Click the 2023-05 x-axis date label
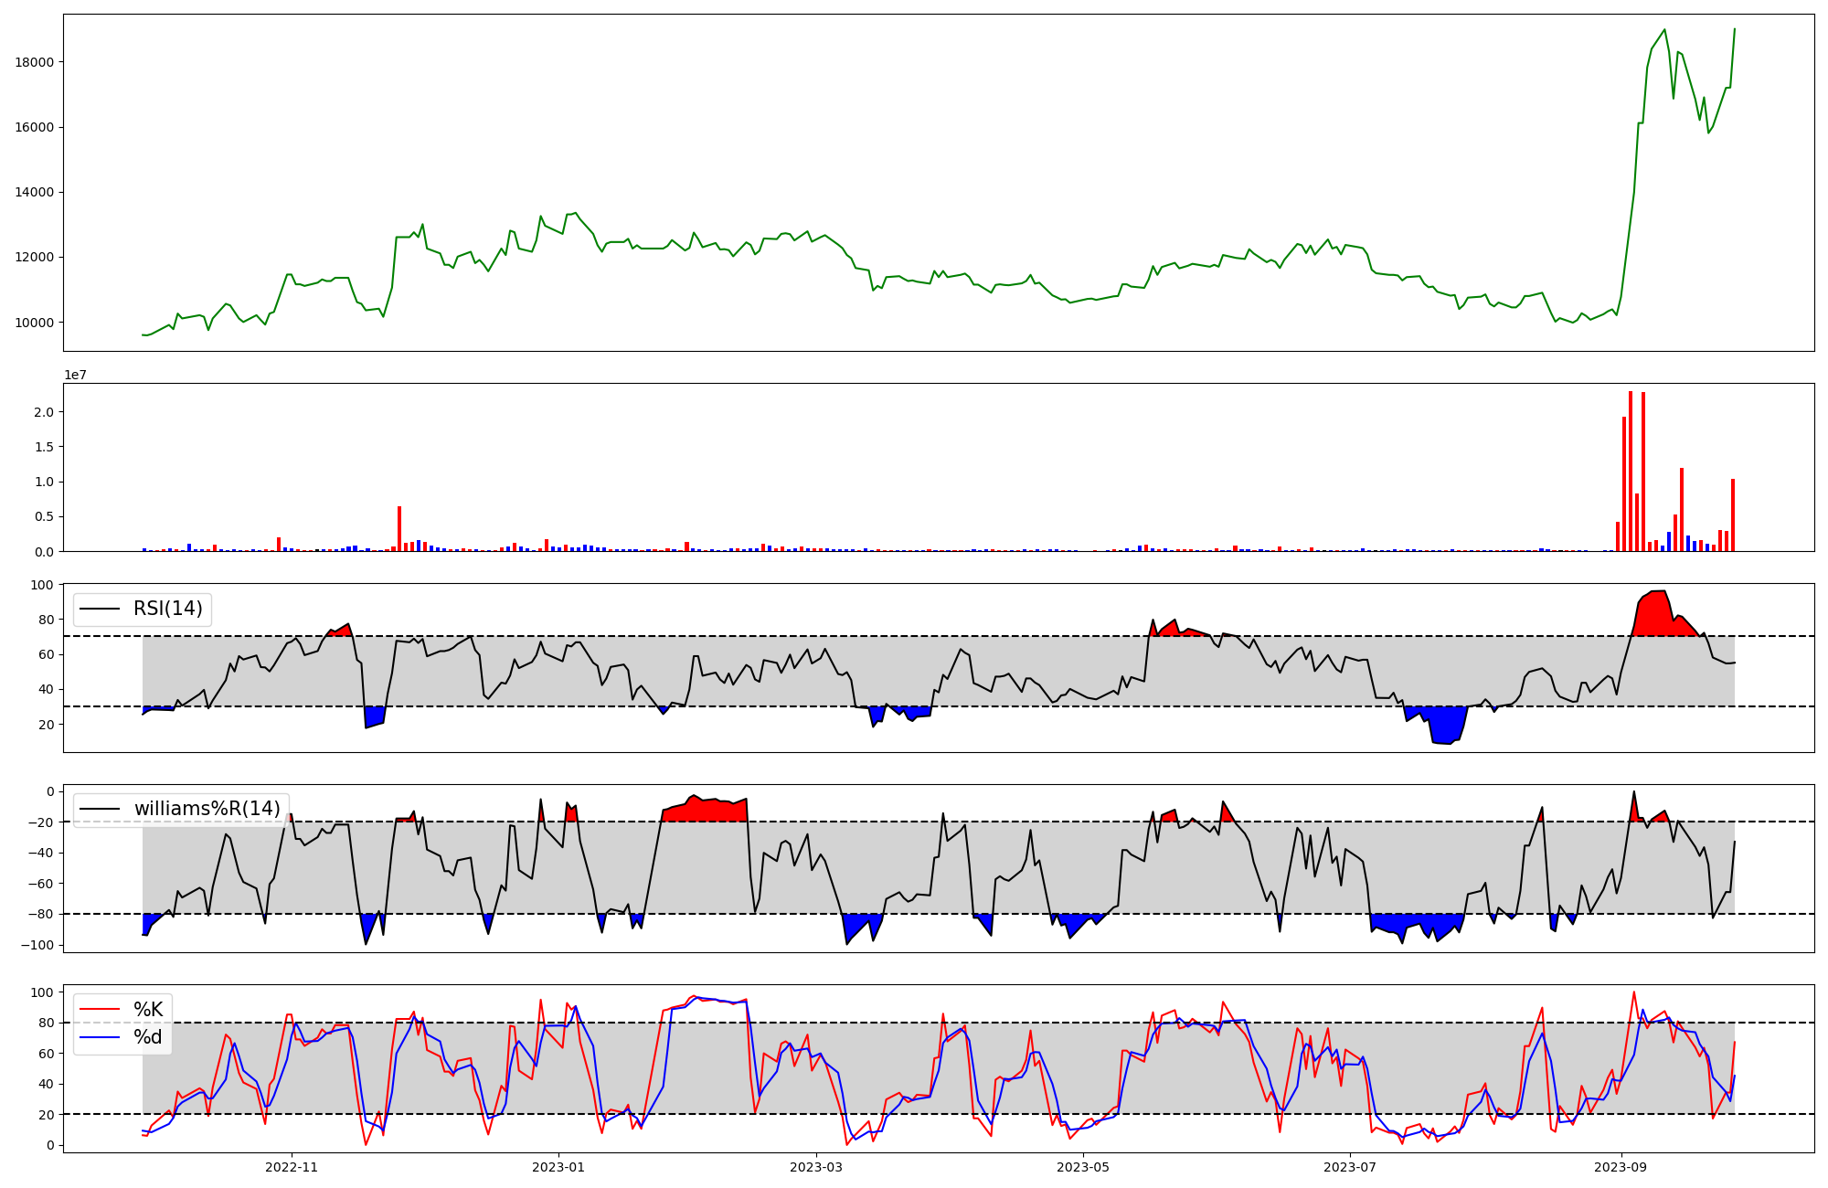 [x=1083, y=1167]
